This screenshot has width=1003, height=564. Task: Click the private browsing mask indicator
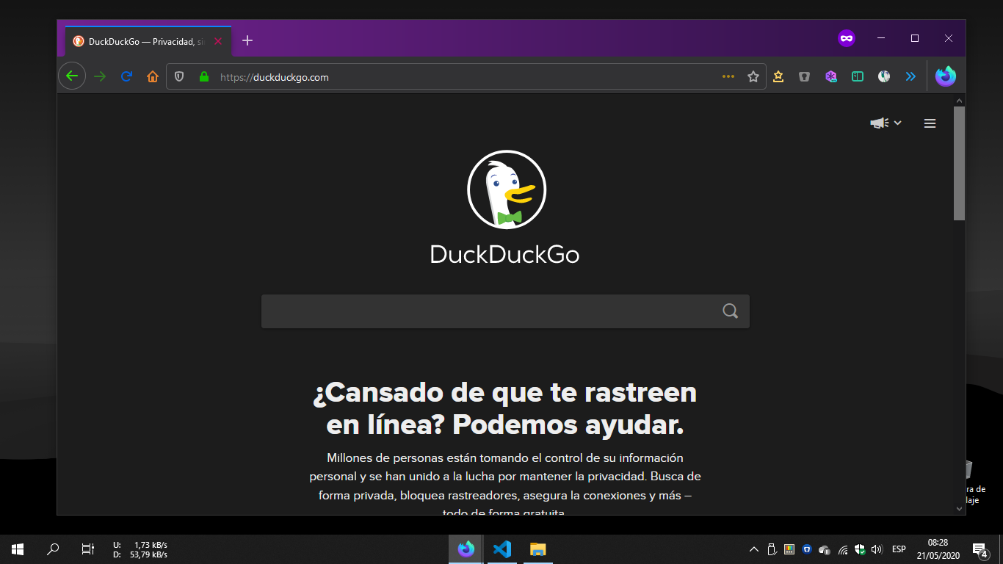[x=847, y=38]
